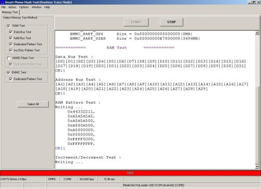
Task: Click the 921600 bps status cell
Action: tap(87, 179)
